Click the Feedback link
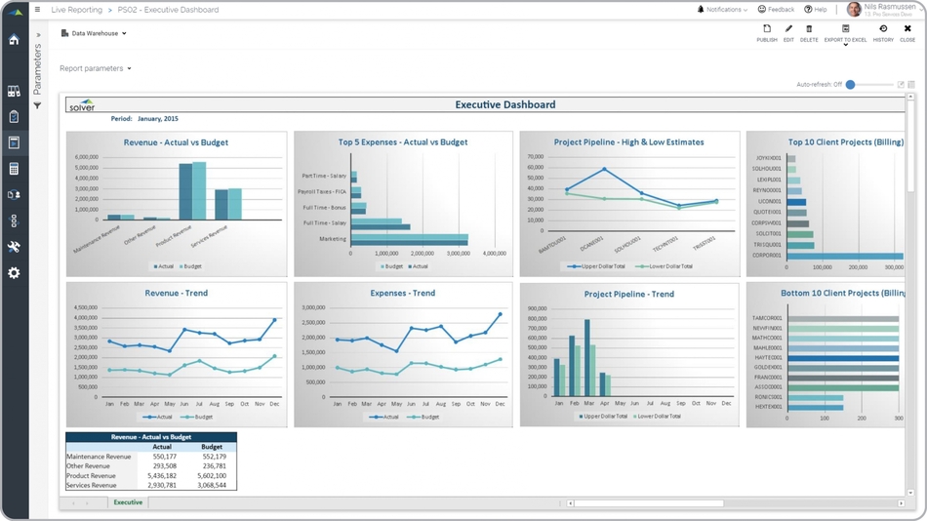This screenshot has width=927, height=521. tap(776, 10)
